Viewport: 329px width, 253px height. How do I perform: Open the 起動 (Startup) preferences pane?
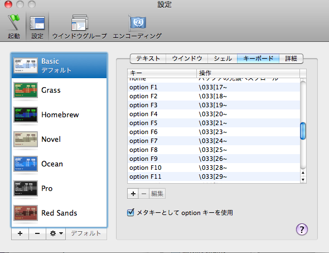14,26
